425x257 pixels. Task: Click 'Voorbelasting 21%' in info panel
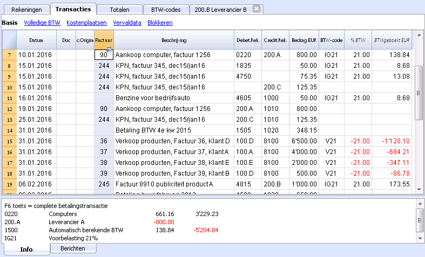[73, 238]
